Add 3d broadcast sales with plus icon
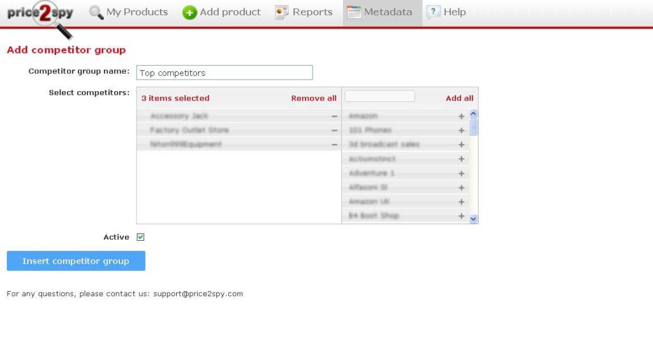Screen dimensions: 653x358 pyautogui.click(x=462, y=145)
